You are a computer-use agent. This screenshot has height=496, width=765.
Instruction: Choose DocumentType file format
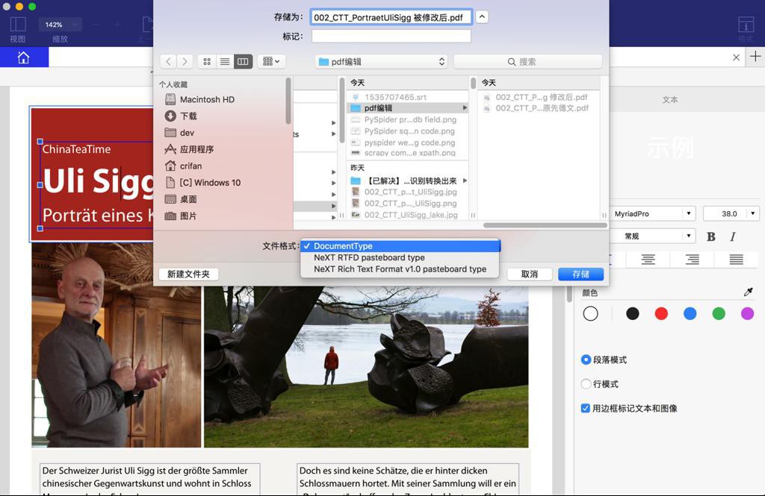click(400, 246)
